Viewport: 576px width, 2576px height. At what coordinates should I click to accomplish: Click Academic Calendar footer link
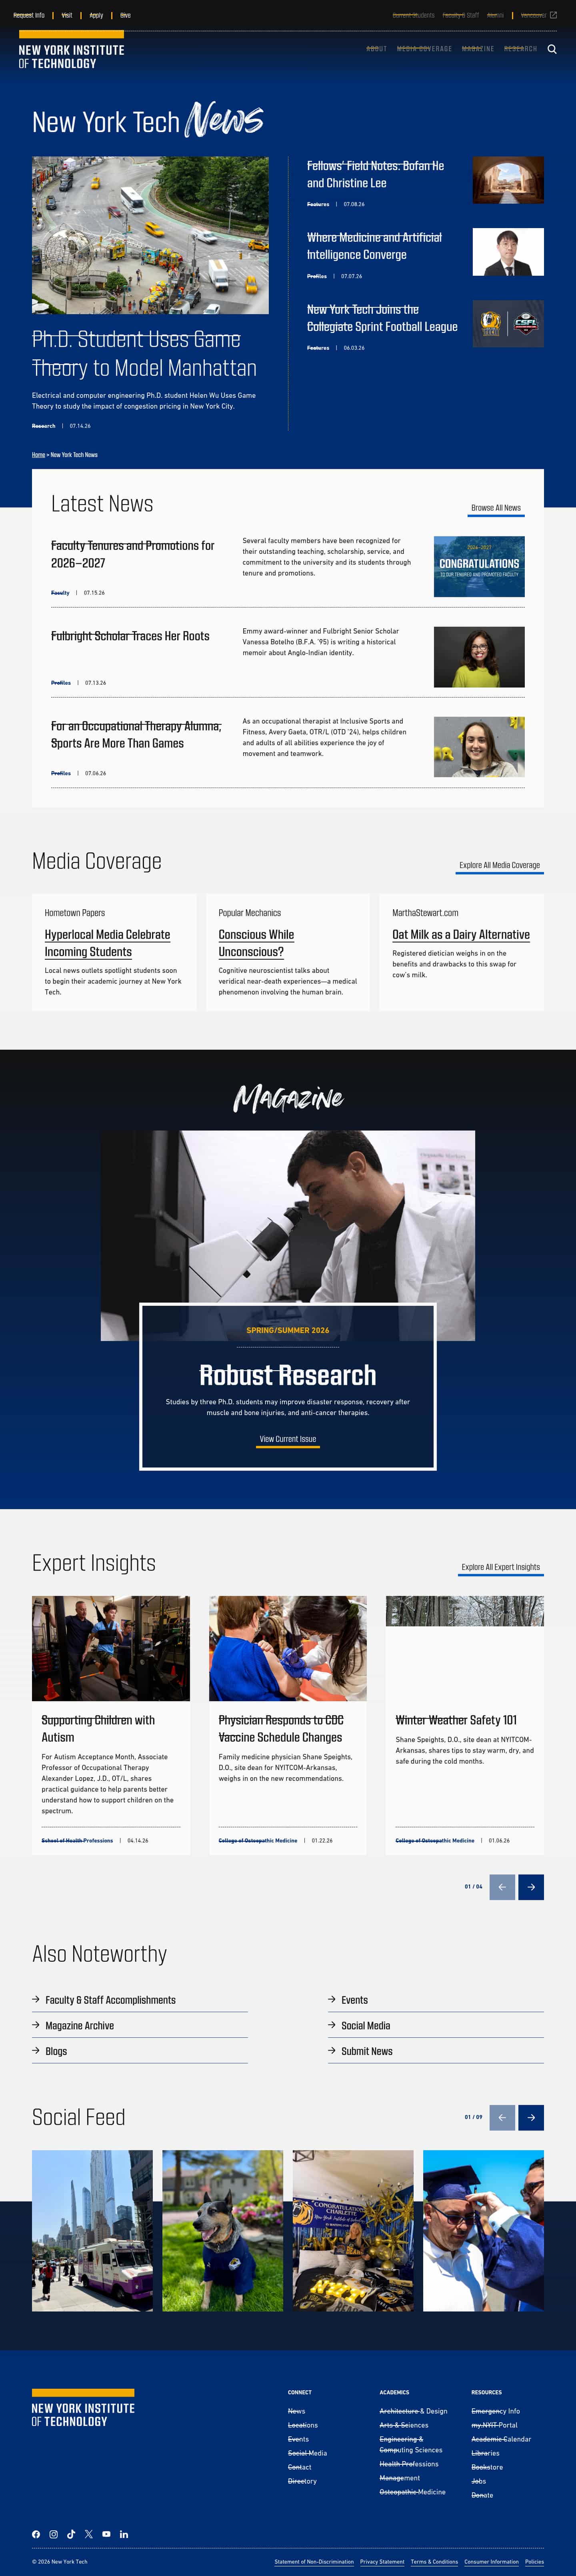coord(501,2439)
